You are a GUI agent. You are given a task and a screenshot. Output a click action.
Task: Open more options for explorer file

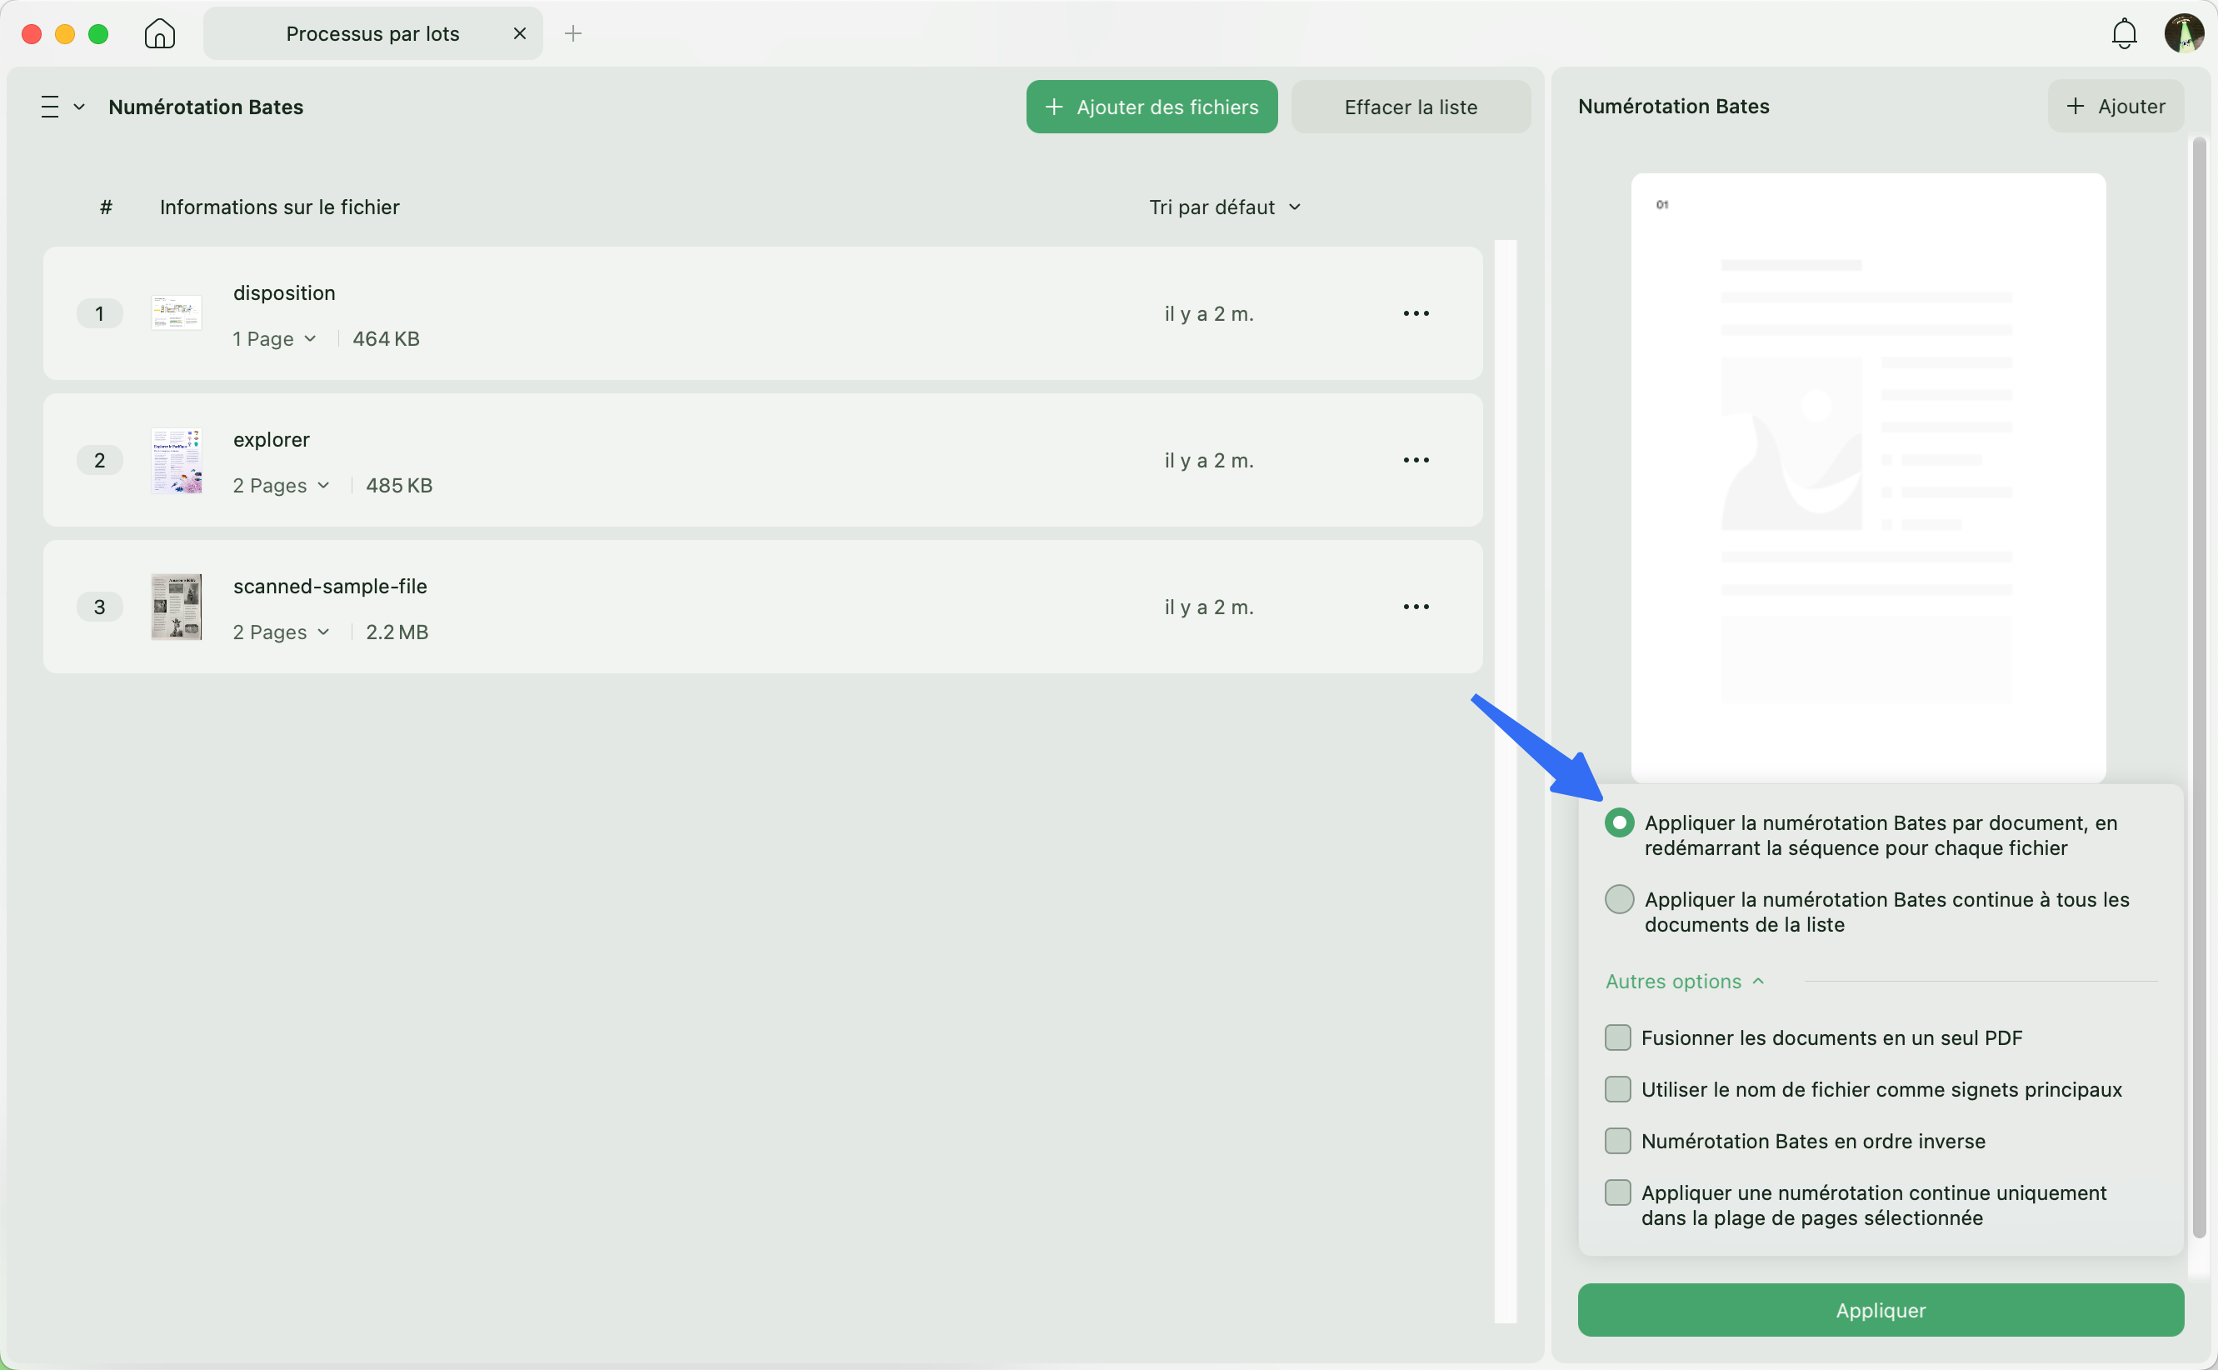[1416, 460]
